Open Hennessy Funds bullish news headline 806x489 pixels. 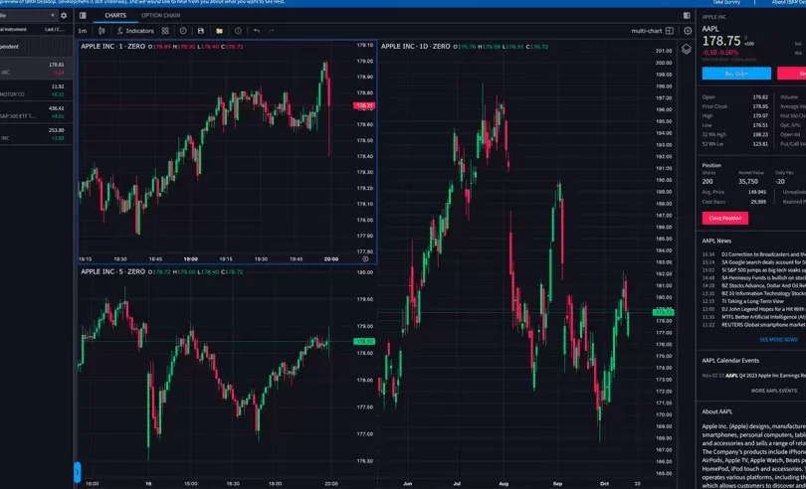point(763,278)
